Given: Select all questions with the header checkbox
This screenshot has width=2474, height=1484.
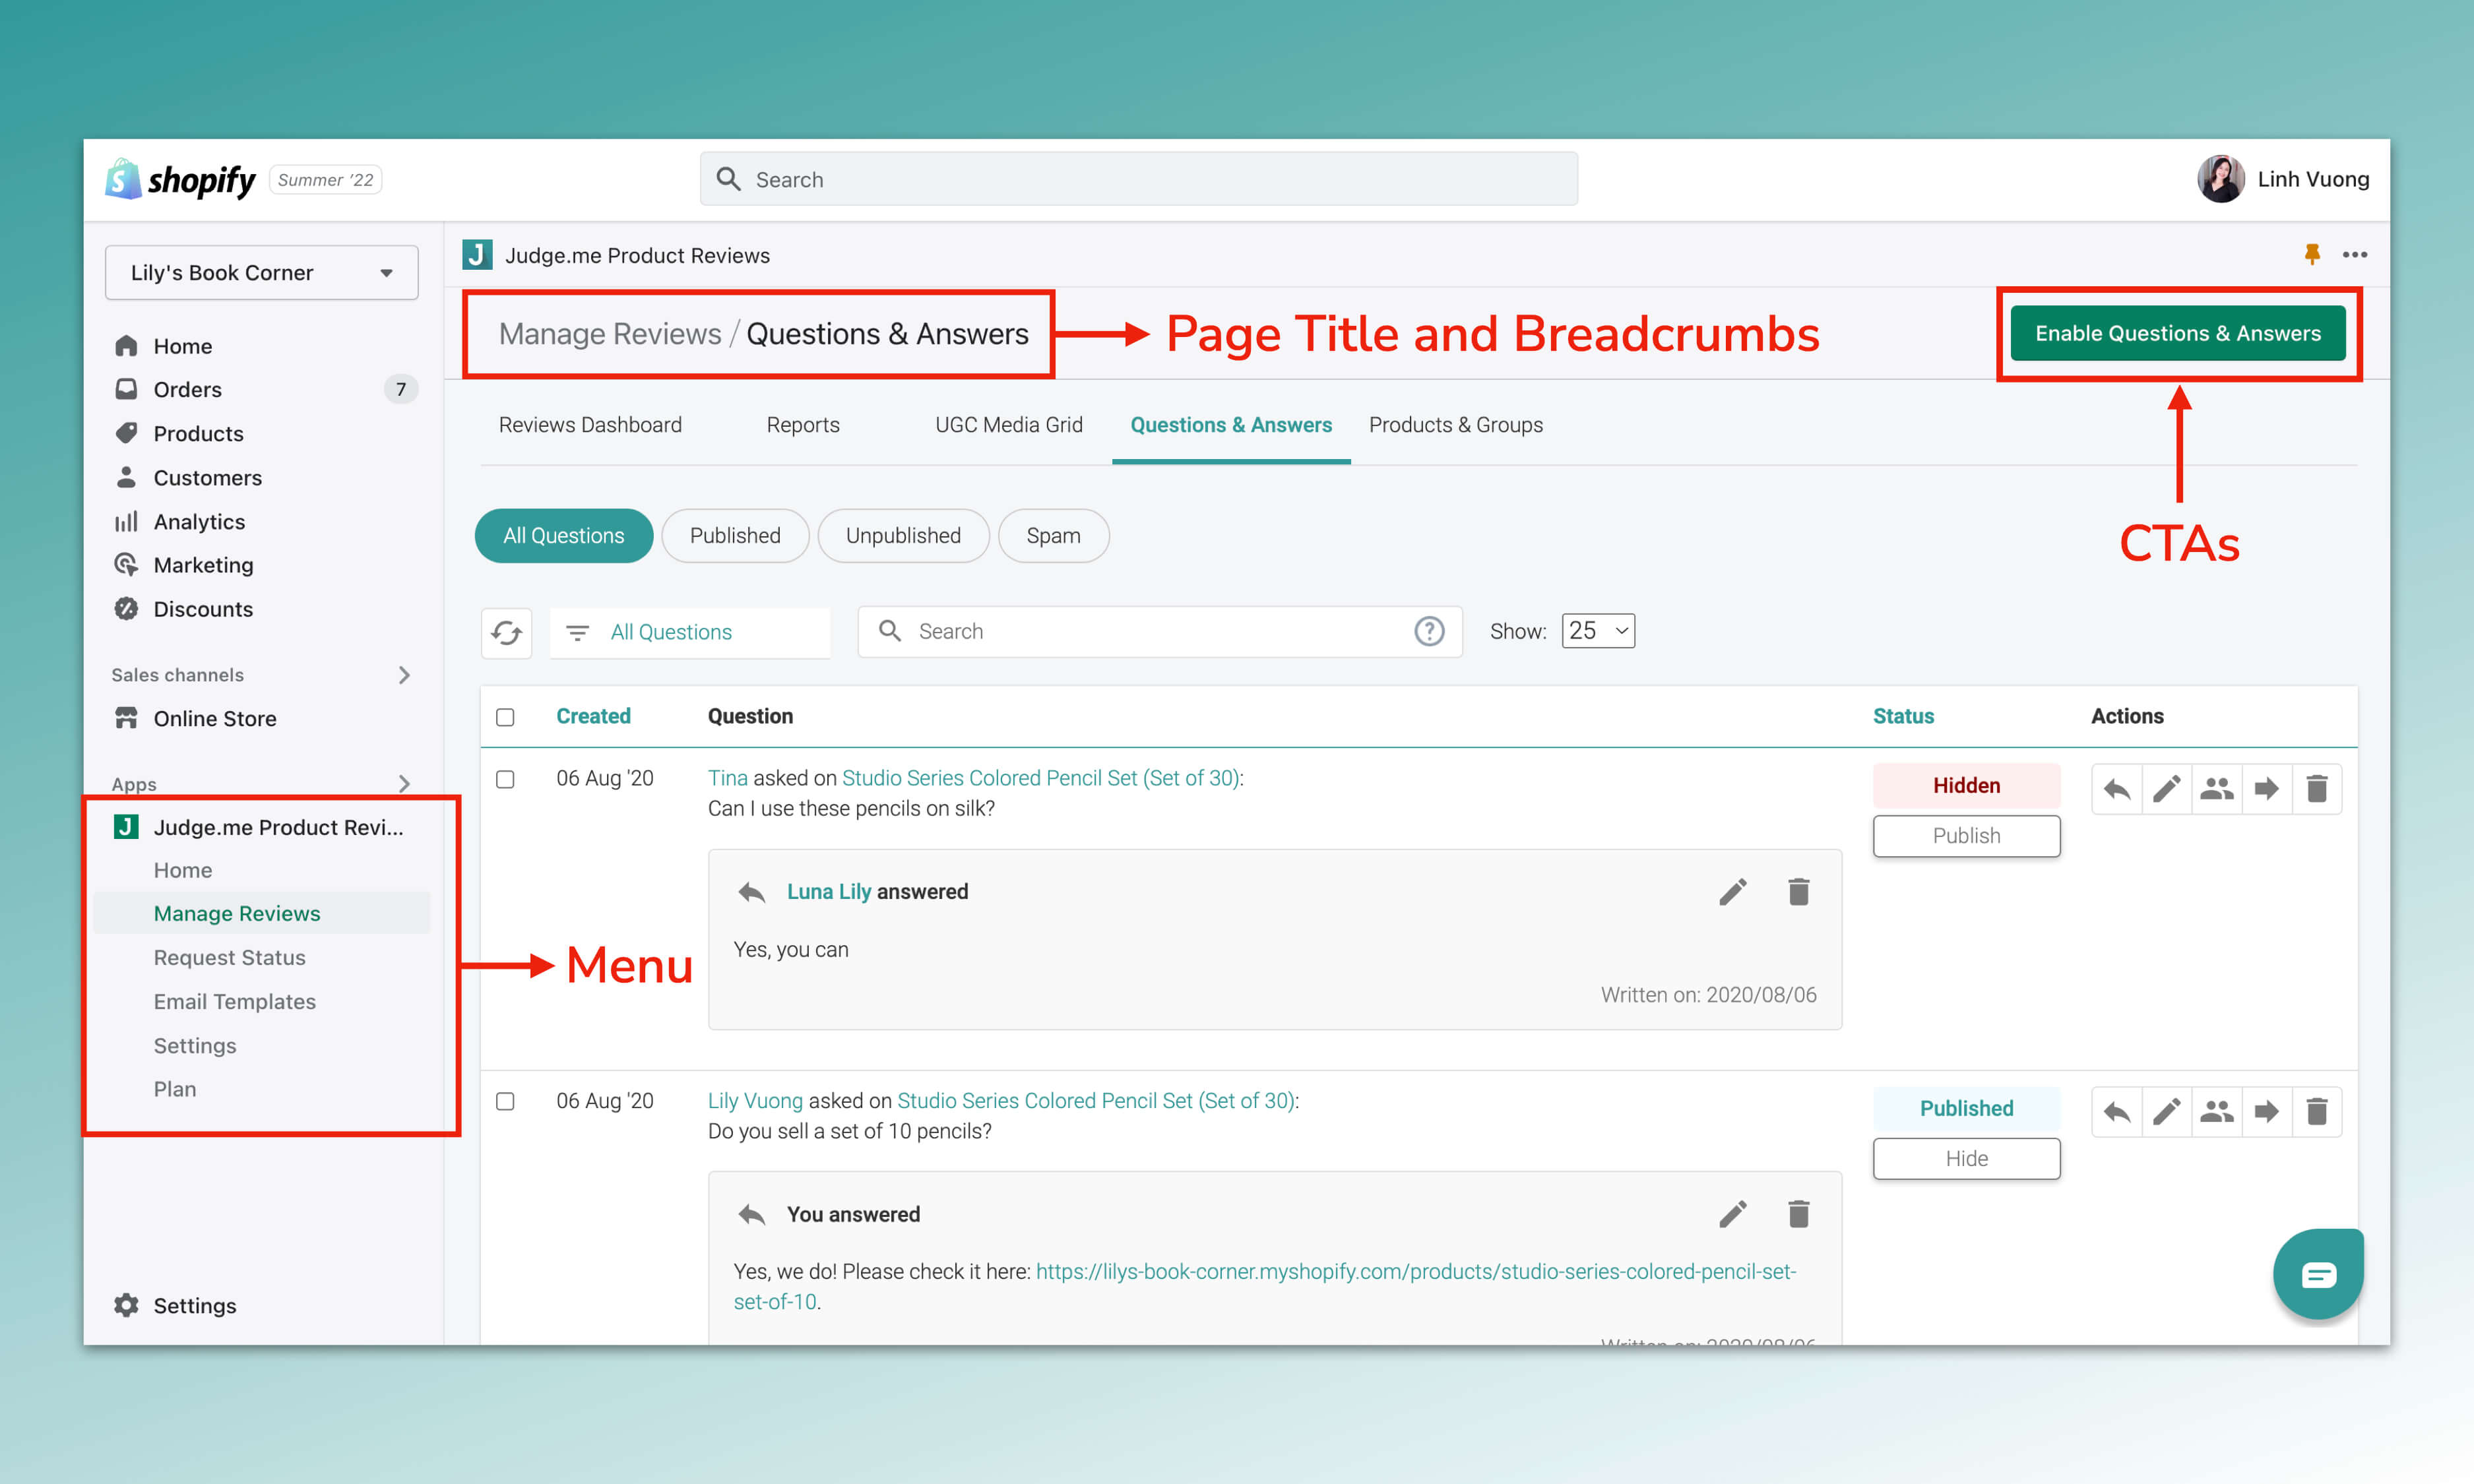Looking at the screenshot, I should (505, 717).
